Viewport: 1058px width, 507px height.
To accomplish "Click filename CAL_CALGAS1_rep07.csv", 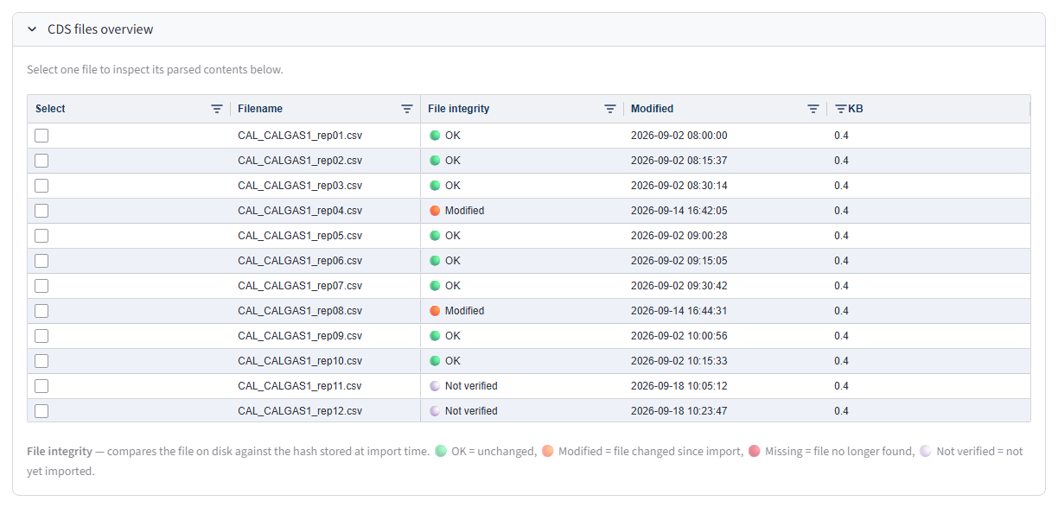I will [300, 286].
